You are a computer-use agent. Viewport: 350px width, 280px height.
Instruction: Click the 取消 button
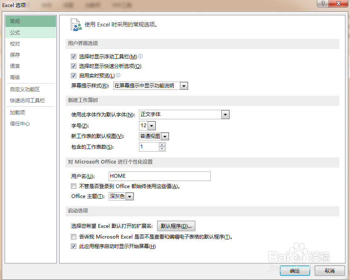tap(330, 270)
